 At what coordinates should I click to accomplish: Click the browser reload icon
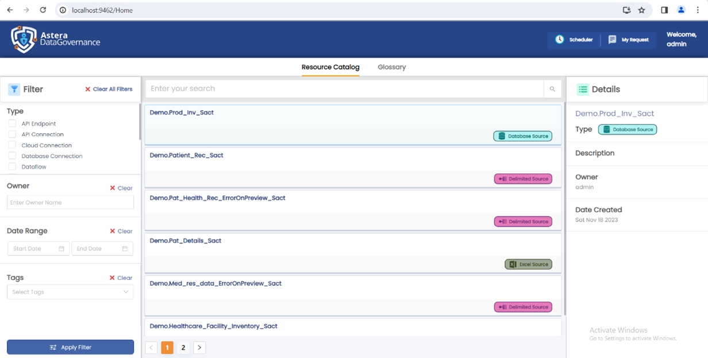pyautogui.click(x=43, y=10)
